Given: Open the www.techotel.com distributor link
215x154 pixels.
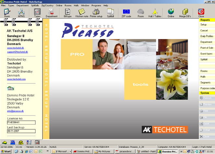Looking at the screenshot, I should tap(17, 79).
